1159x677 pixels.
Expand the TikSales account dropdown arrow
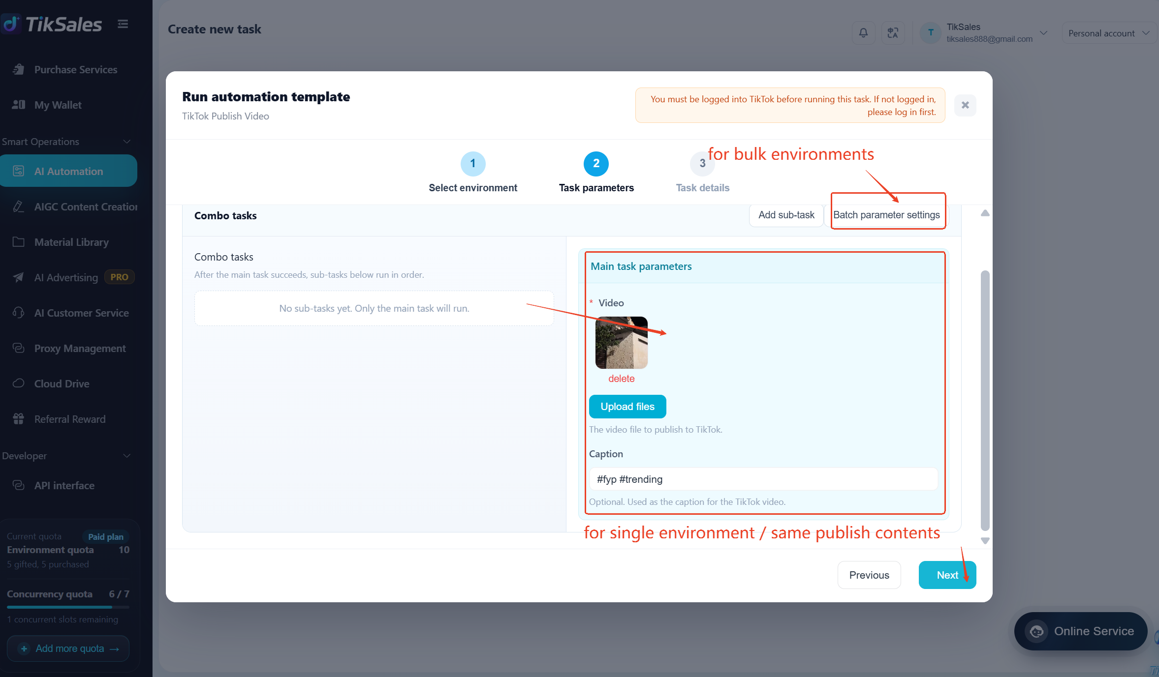(1043, 33)
